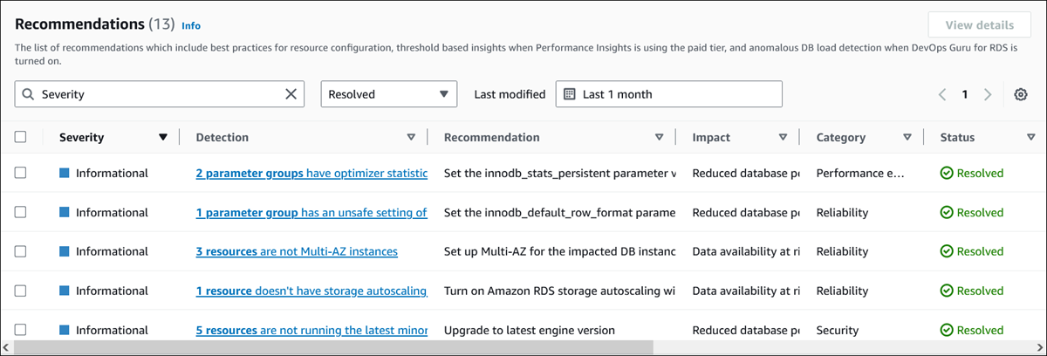The width and height of the screenshot is (1047, 356).
Task: Go to next page arrow
Action: coord(988,94)
